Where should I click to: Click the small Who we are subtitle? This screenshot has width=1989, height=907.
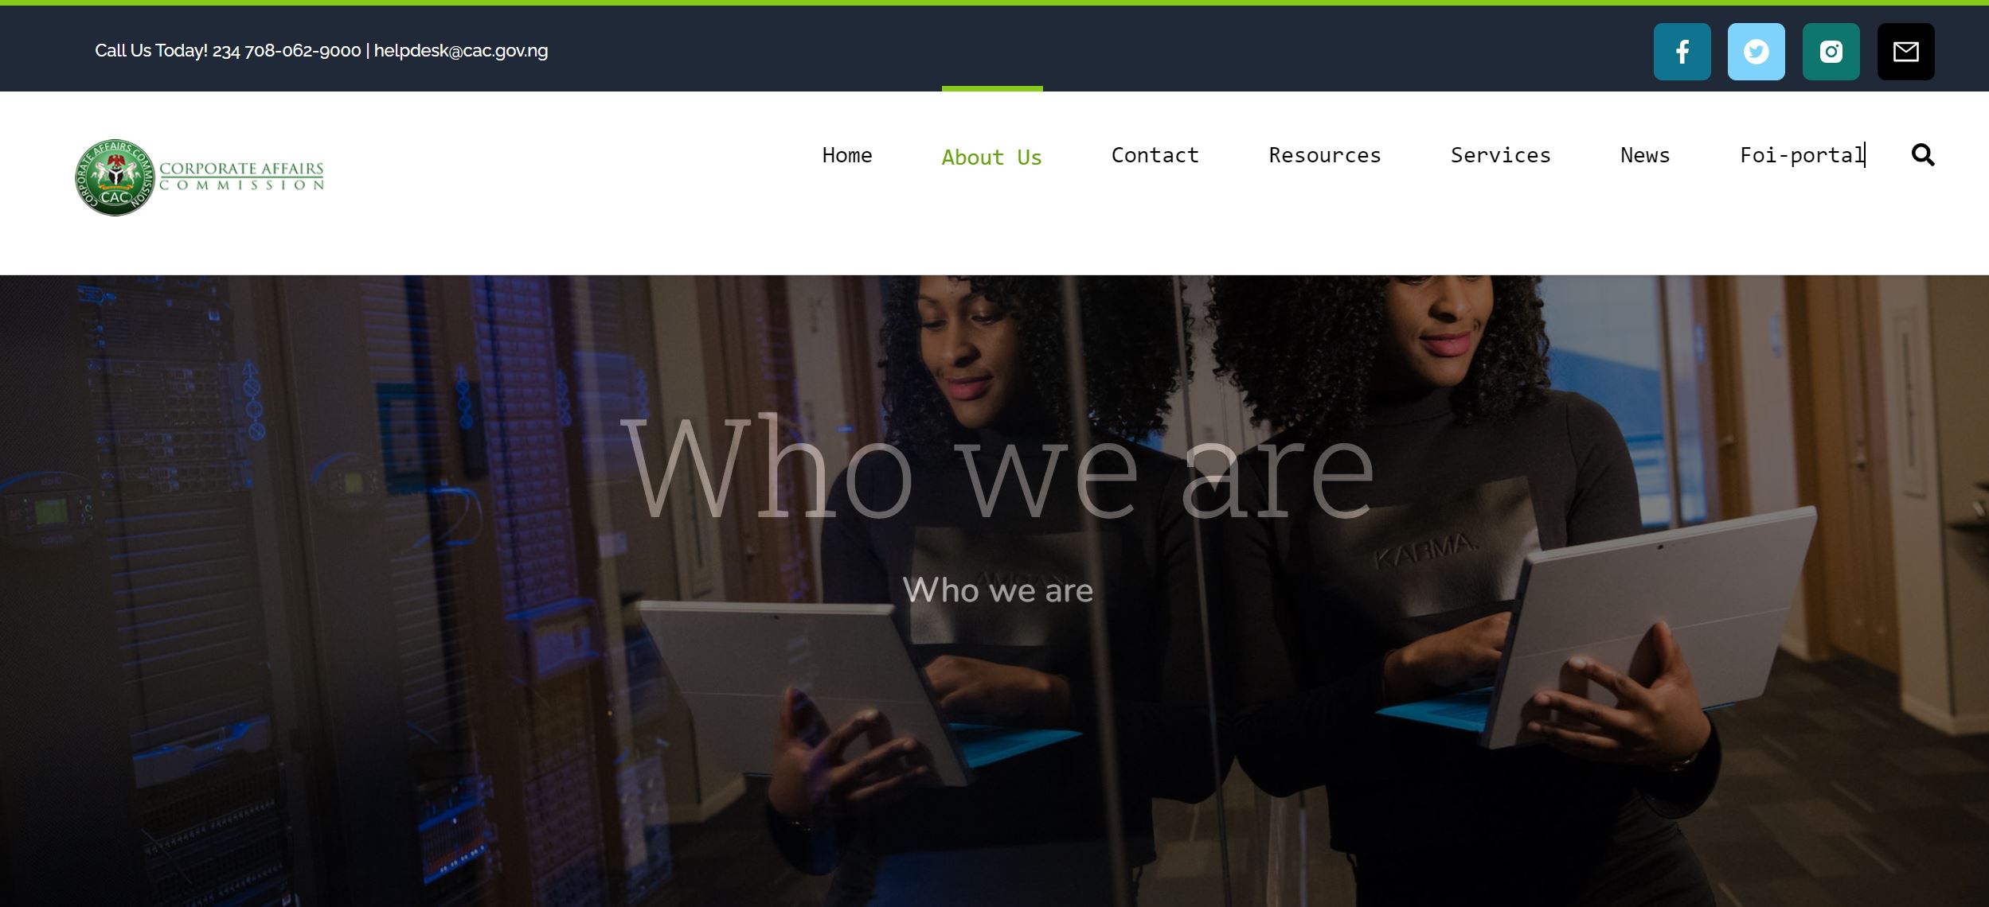pos(998,590)
